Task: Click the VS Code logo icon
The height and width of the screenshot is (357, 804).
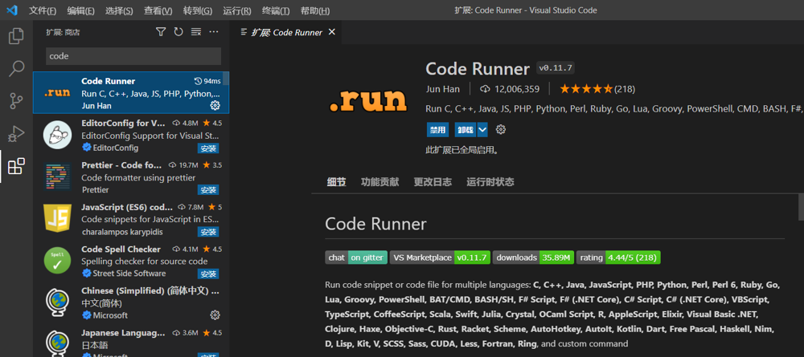Action: tap(12, 10)
